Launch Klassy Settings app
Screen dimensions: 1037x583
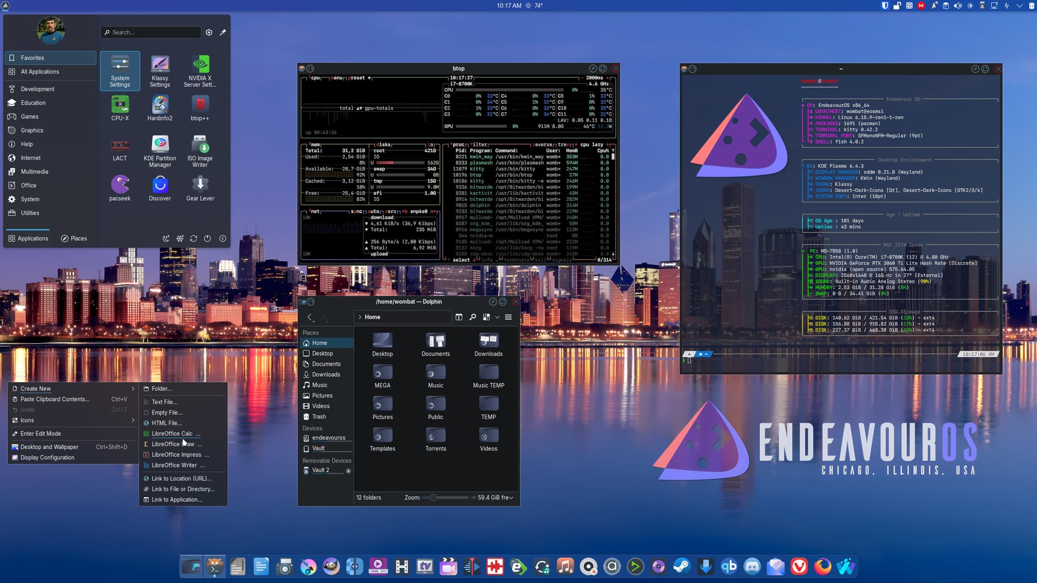pyautogui.click(x=160, y=71)
